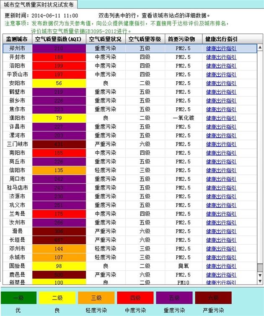Select the 新乡市 city name cell

[18, 101]
